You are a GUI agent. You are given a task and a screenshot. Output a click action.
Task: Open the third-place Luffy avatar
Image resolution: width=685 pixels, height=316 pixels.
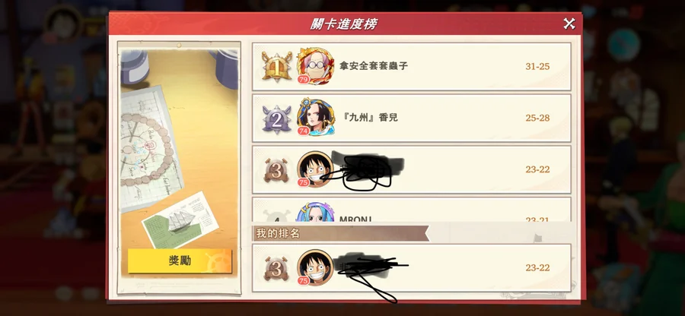pyautogui.click(x=314, y=169)
